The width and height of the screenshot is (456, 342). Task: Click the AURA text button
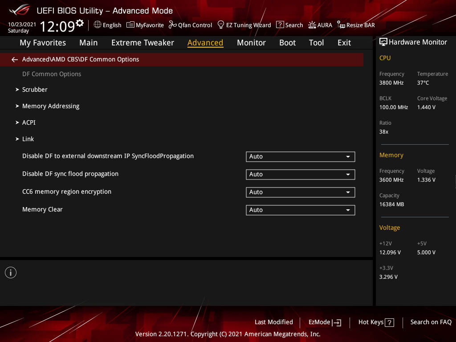325,25
